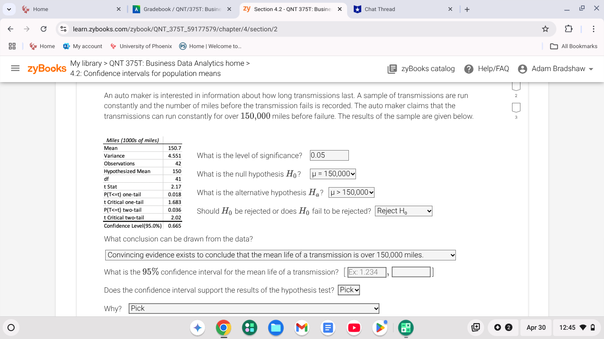Click the Confidence Level(95.0%) value 0.665
604x339 pixels.
(175, 226)
